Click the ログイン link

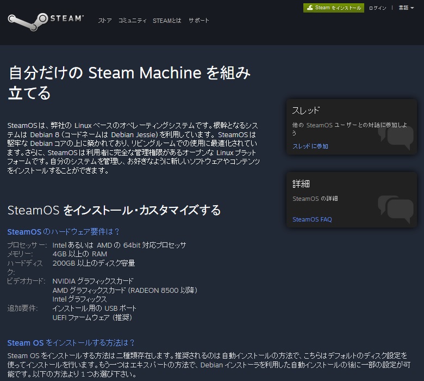[x=377, y=8]
